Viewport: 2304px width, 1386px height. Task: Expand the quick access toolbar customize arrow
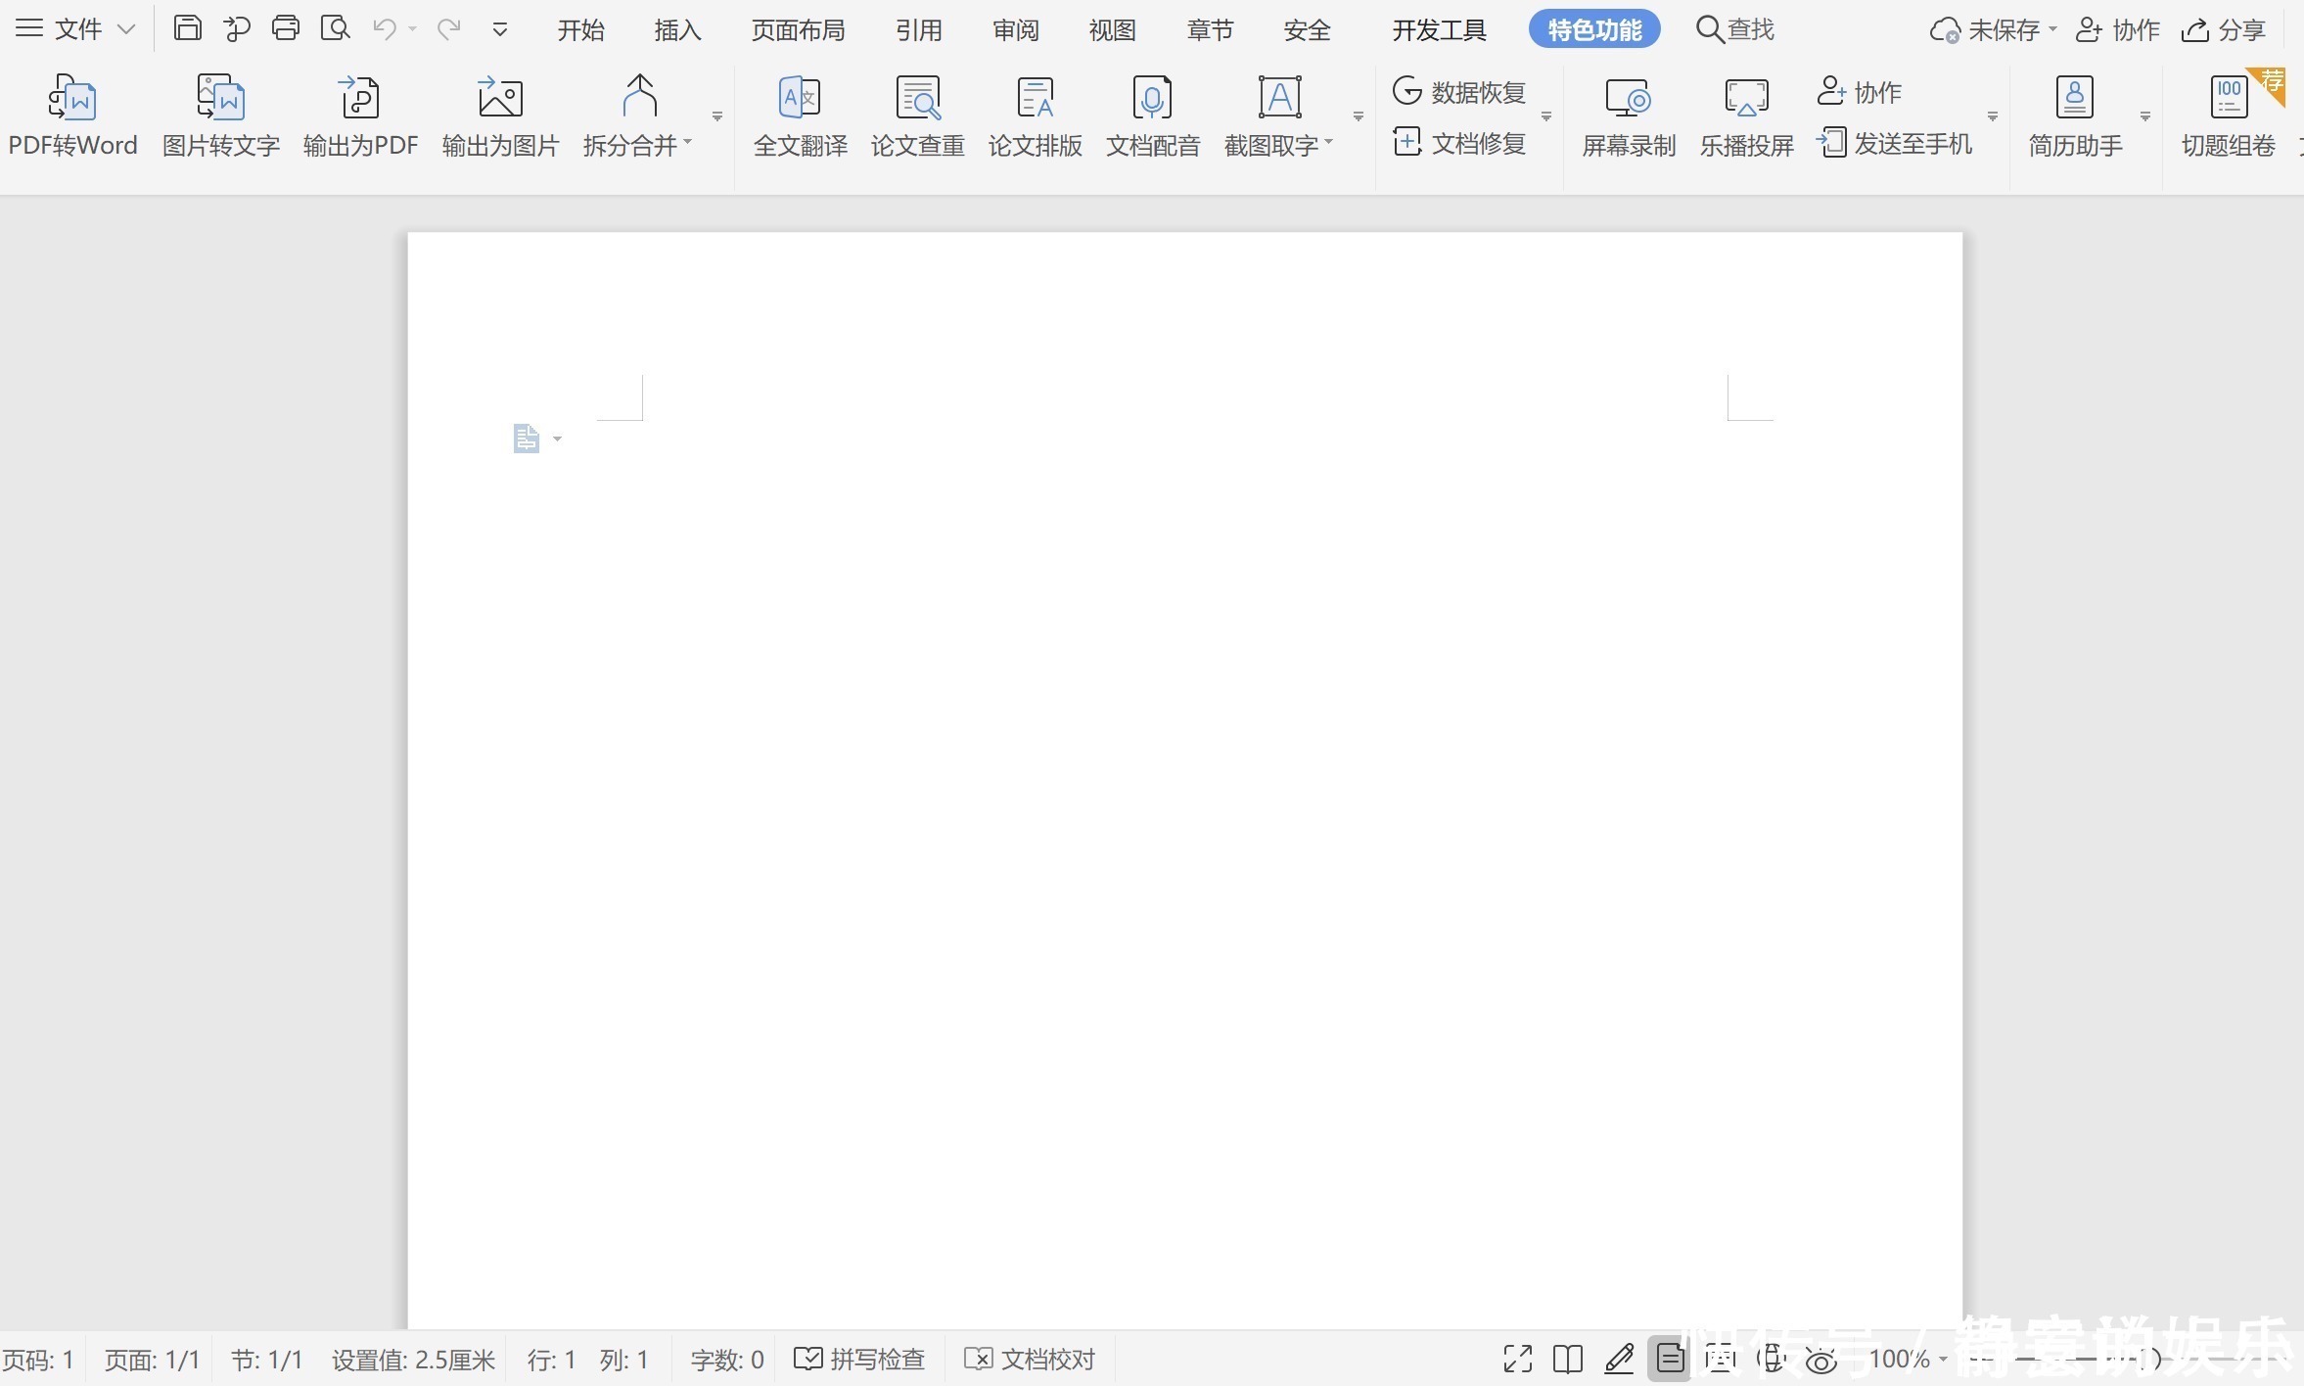pos(500,30)
